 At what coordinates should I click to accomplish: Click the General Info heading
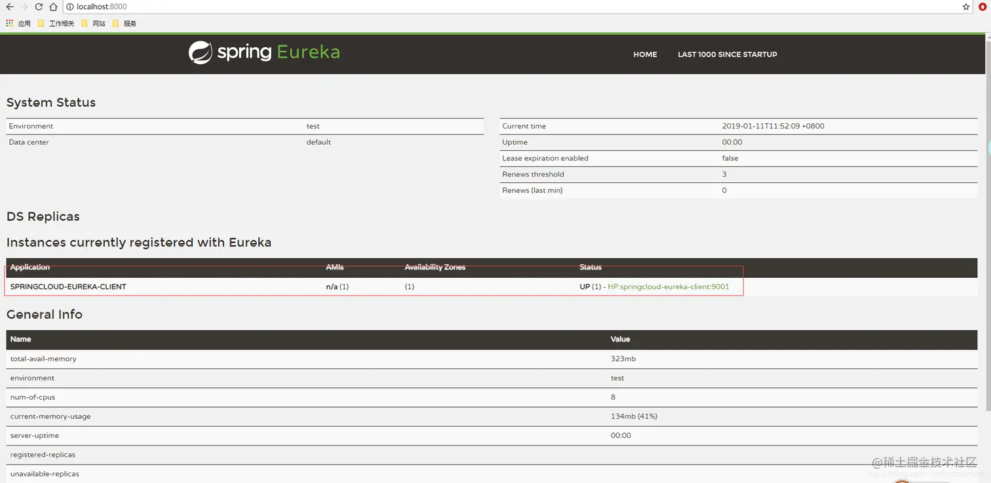click(x=45, y=315)
